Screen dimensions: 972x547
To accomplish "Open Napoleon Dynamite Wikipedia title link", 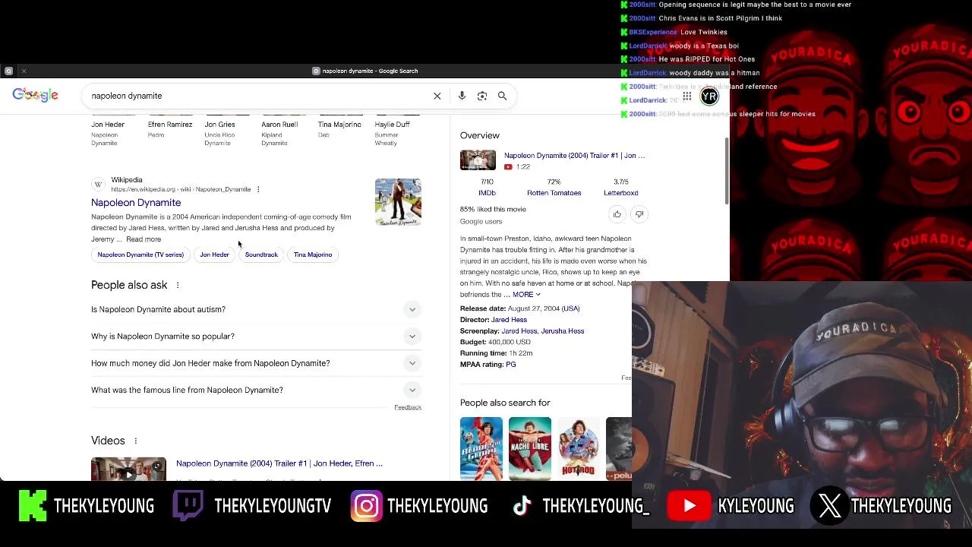I will tap(136, 203).
